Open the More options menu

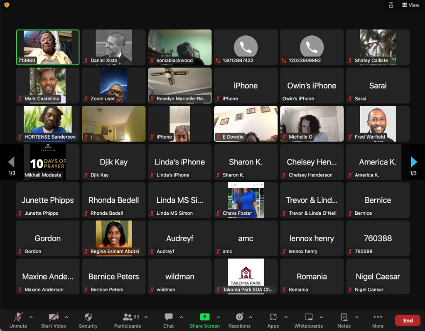378,320
